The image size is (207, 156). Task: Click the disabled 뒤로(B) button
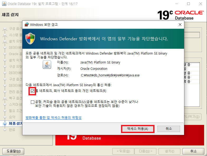click(123, 151)
